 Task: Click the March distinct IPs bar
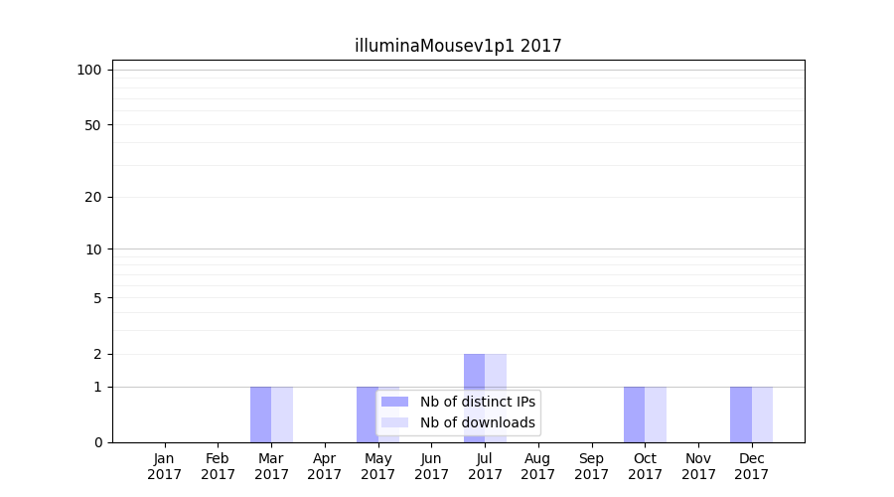(x=260, y=414)
